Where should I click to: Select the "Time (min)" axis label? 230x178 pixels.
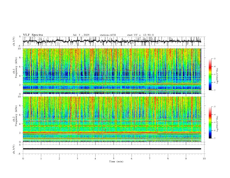(116, 161)
